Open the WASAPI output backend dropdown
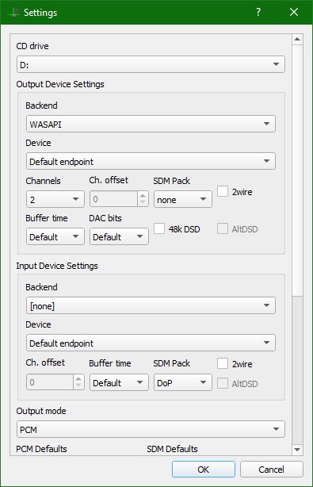The height and width of the screenshot is (487, 313). coord(151,124)
